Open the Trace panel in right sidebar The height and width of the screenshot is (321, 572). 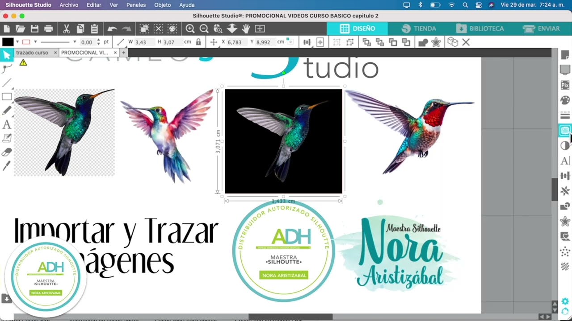(565, 130)
